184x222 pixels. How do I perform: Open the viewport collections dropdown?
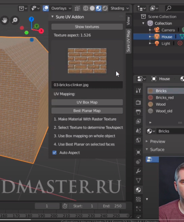[x=23, y=8]
